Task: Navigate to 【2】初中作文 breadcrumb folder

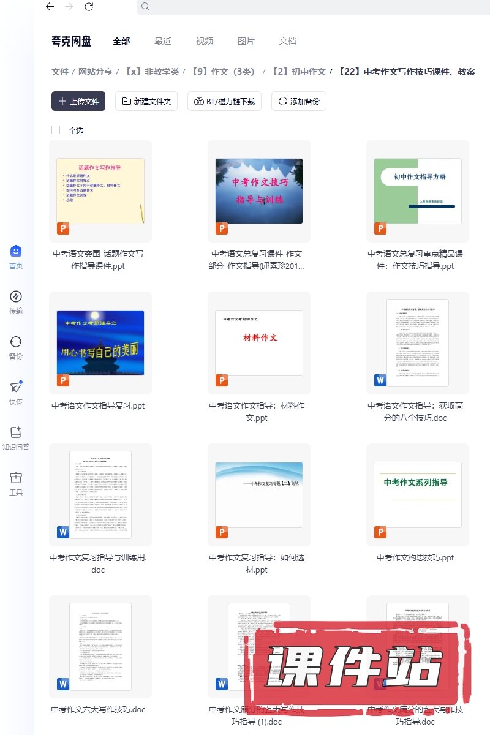Action: [x=298, y=72]
